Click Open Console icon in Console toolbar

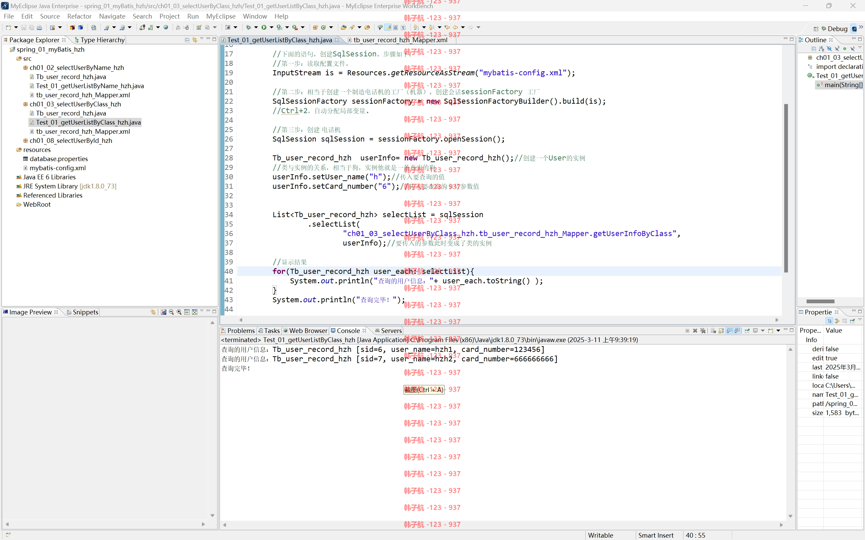771,331
